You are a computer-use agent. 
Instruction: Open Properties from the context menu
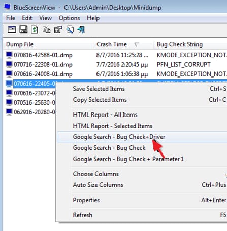[x=142, y=200]
